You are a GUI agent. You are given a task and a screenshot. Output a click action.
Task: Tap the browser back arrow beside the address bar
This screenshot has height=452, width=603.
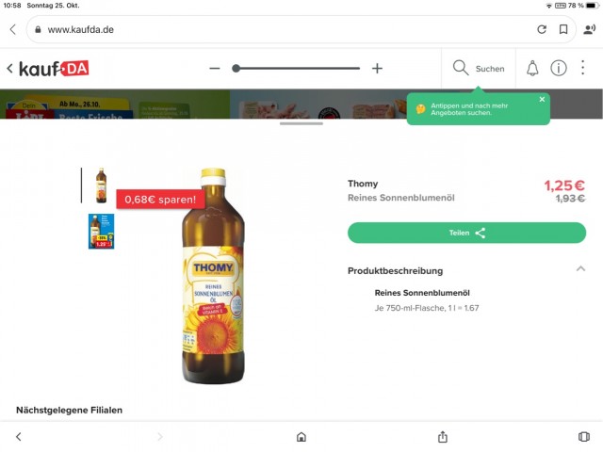point(13,29)
